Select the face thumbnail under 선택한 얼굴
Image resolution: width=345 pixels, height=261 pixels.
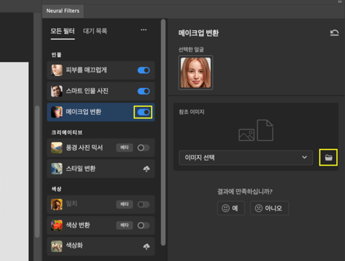click(x=195, y=72)
